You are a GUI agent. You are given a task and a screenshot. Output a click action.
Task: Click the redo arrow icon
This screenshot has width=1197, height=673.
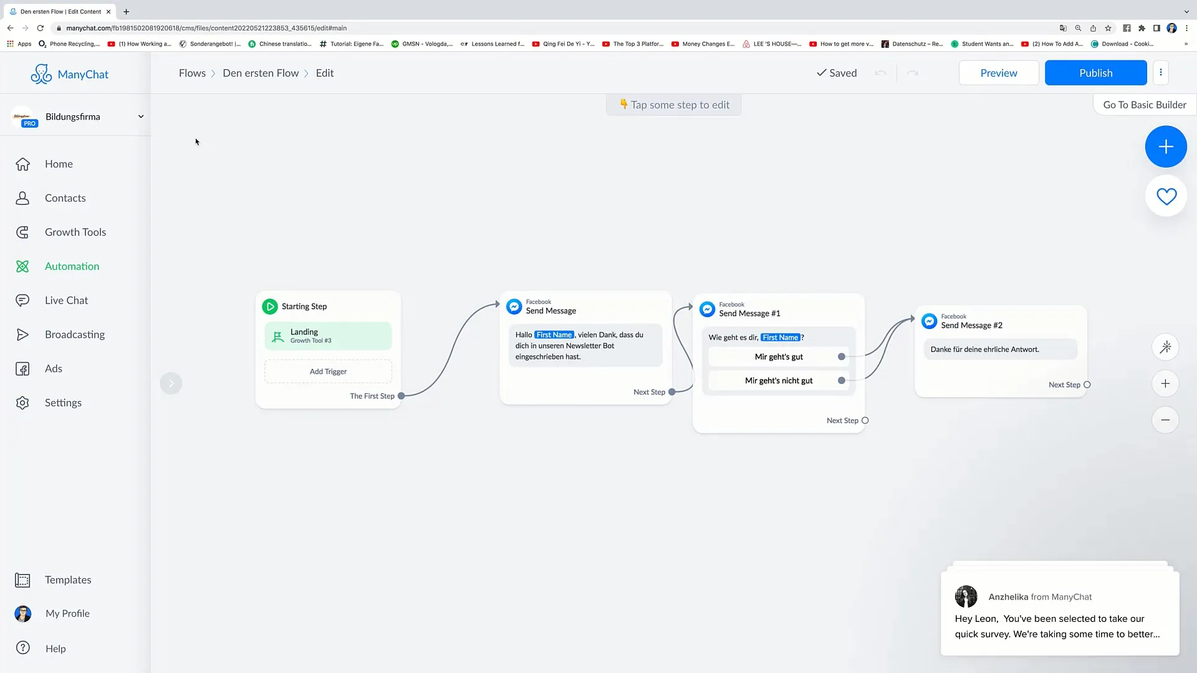pyautogui.click(x=912, y=73)
